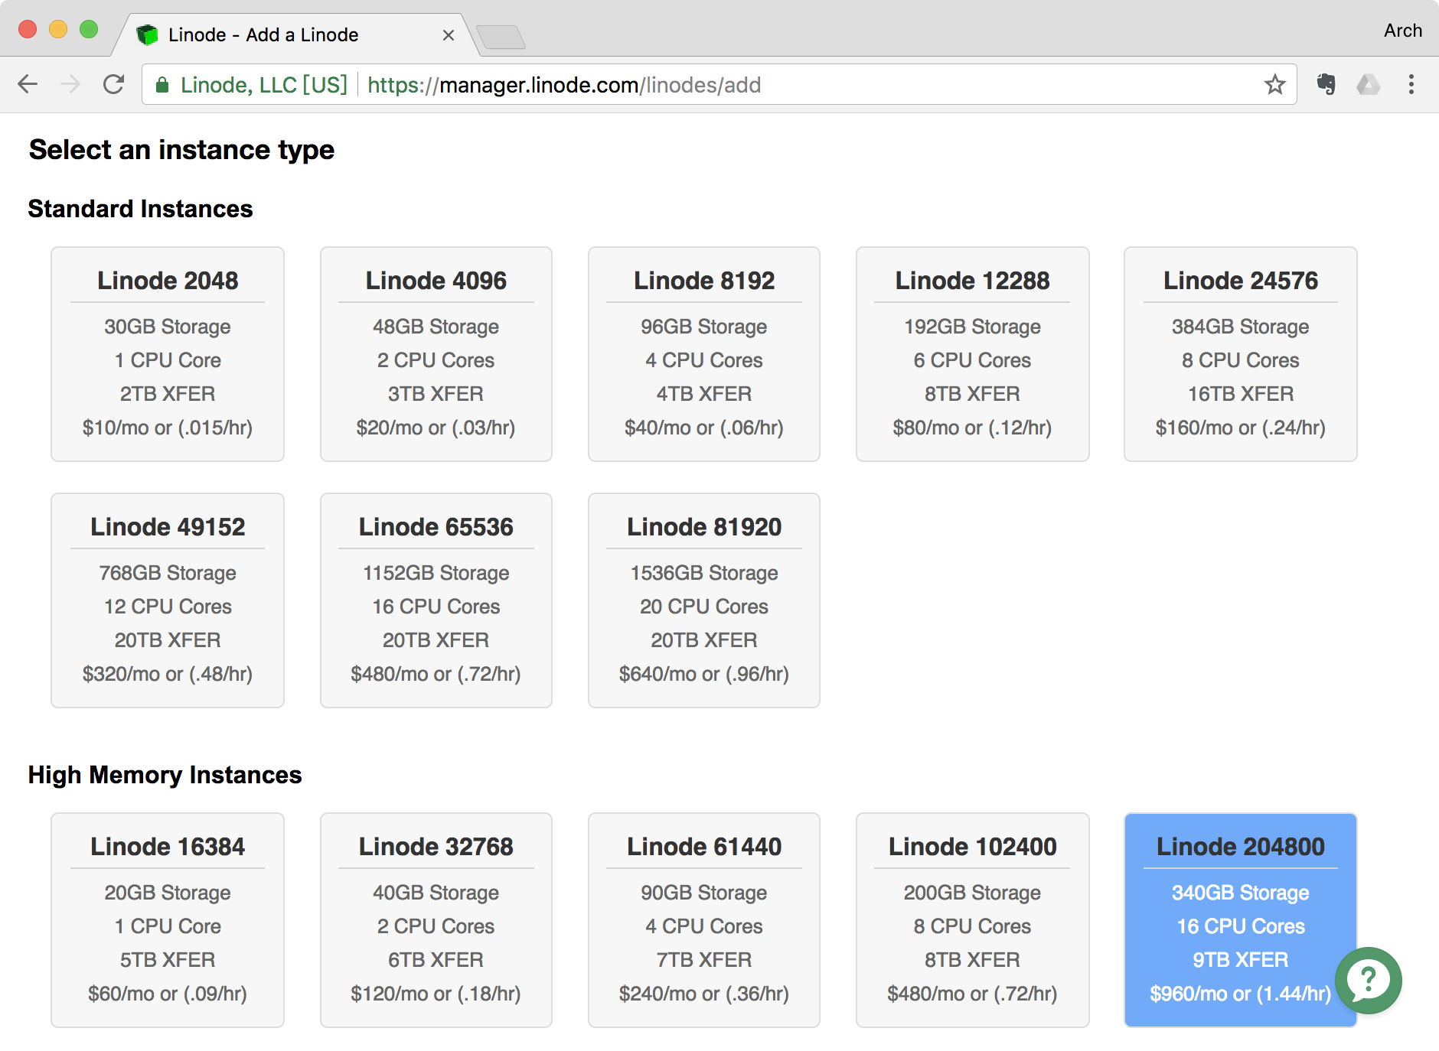The image size is (1439, 1051).
Task: Click the '12 CPU Cores' text
Action: [168, 607]
